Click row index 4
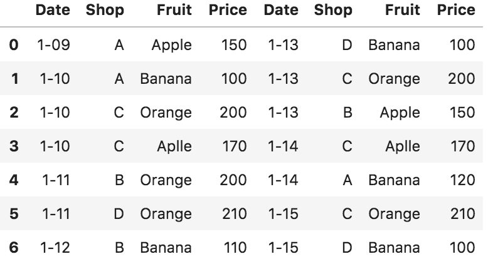The image size is (493, 259). [14, 180]
